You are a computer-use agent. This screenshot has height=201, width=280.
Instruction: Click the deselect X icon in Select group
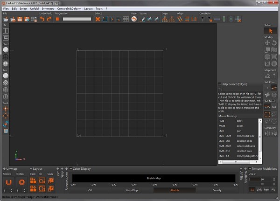tap(98, 19)
